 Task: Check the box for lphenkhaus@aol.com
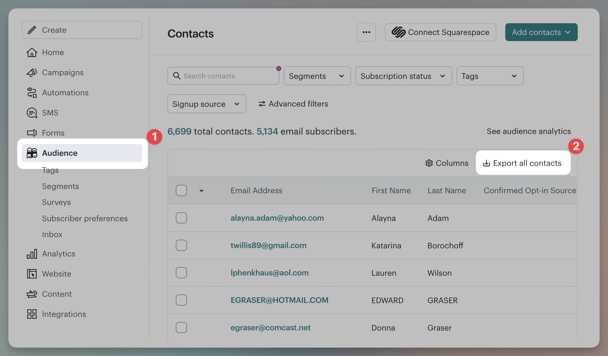[x=181, y=273]
